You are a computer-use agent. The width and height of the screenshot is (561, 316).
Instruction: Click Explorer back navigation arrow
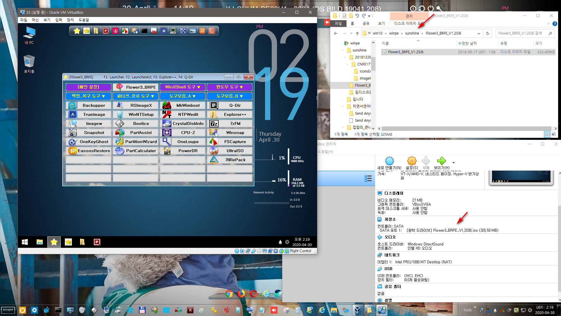click(336, 33)
